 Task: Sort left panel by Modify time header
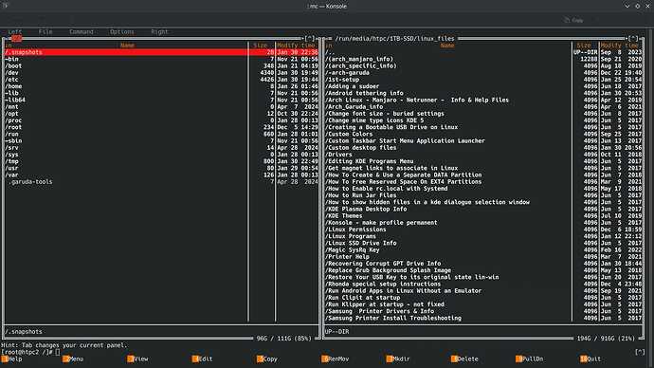tap(297, 46)
